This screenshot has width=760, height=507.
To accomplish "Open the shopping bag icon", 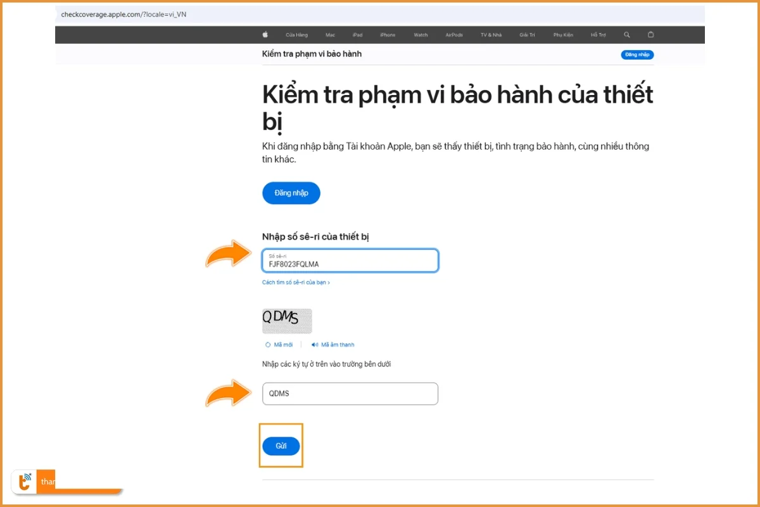I will 650,35.
